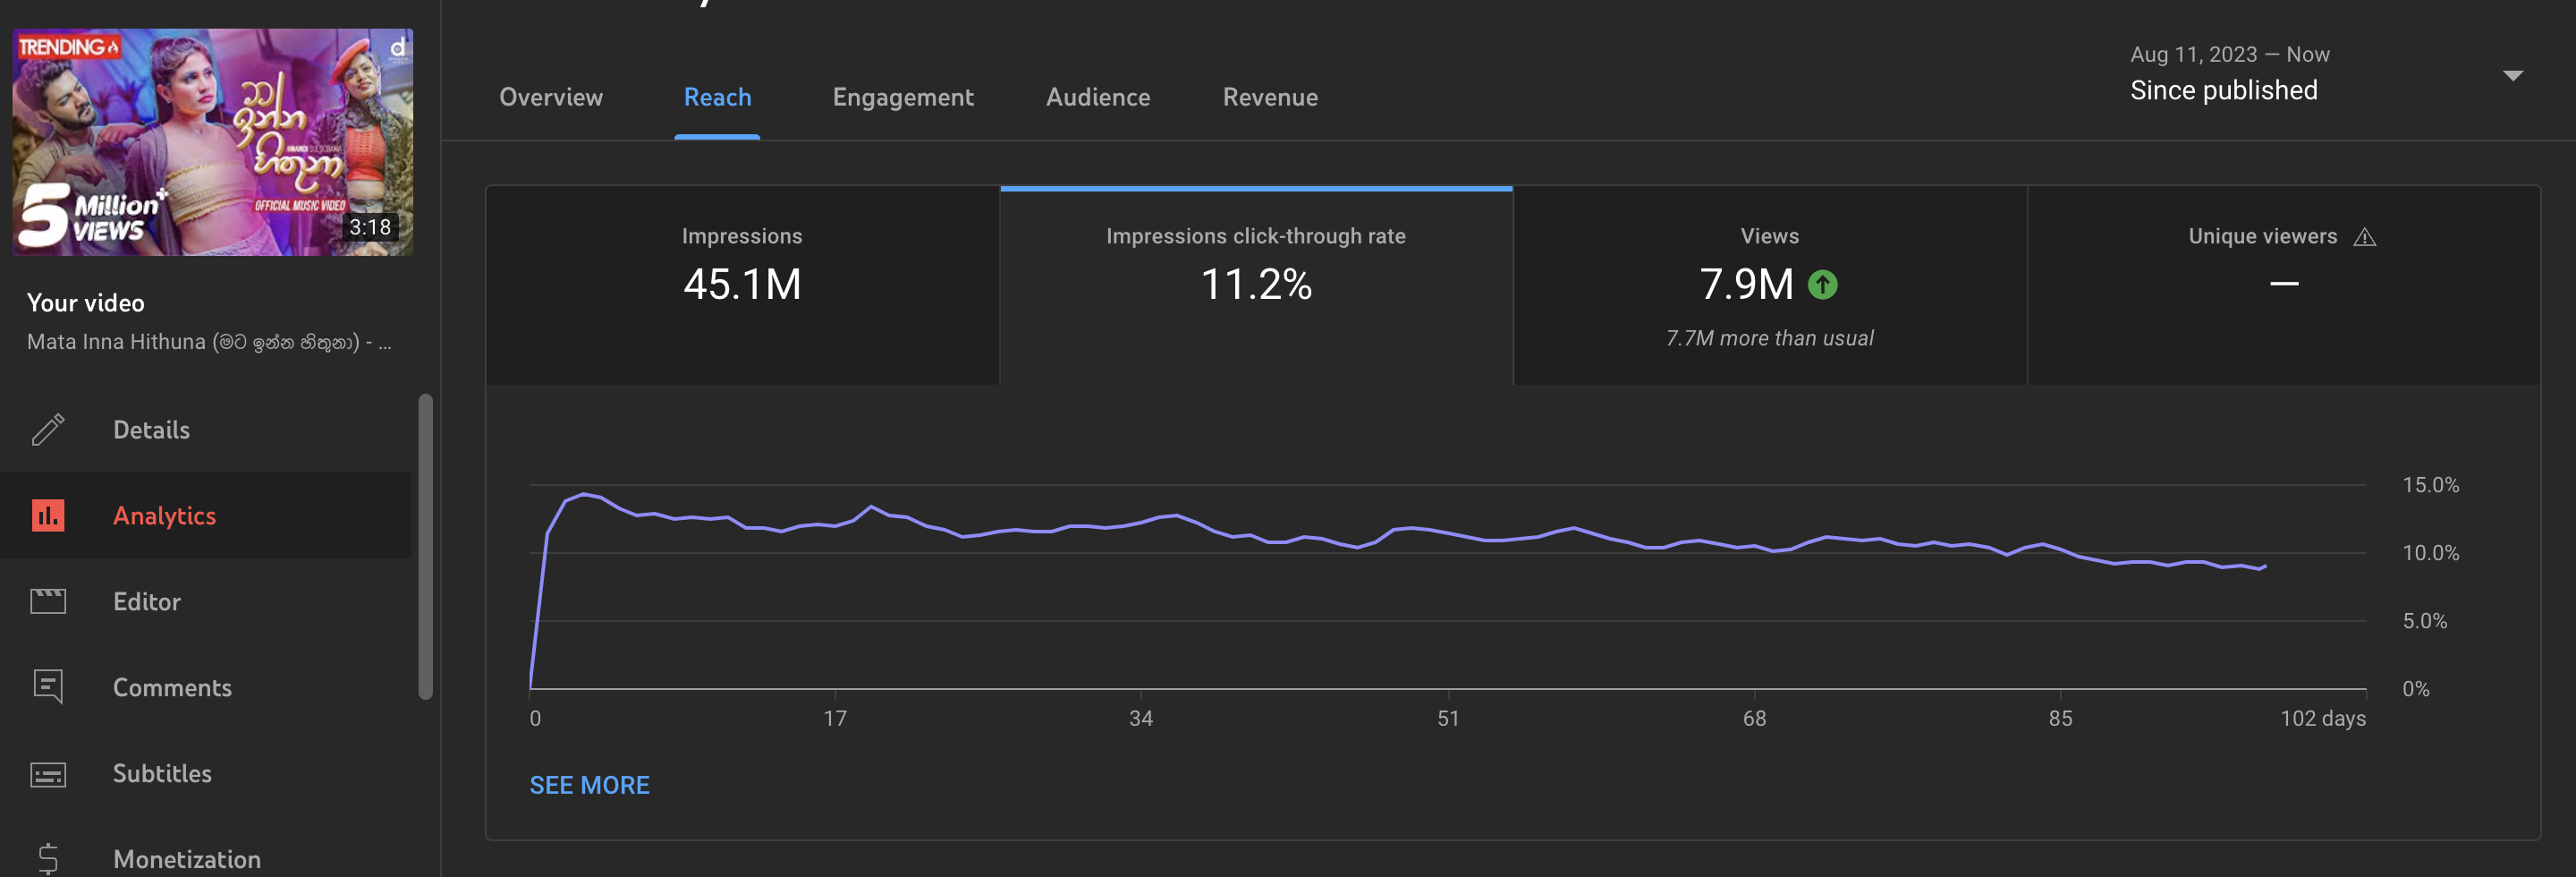The height and width of the screenshot is (877, 2576).
Task: Click the green up arrow beside Views
Action: click(x=1822, y=285)
